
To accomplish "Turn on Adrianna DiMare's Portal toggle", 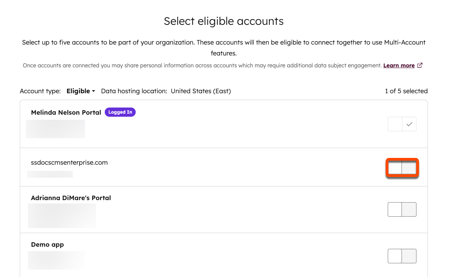I will point(402,209).
